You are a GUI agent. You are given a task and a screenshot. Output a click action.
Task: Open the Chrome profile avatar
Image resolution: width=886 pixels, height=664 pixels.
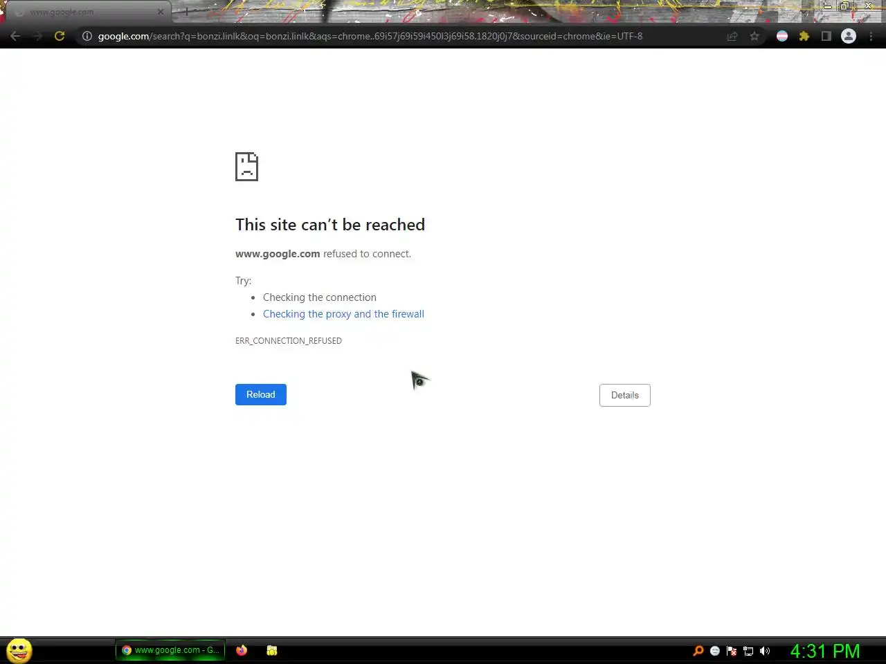[x=849, y=36]
